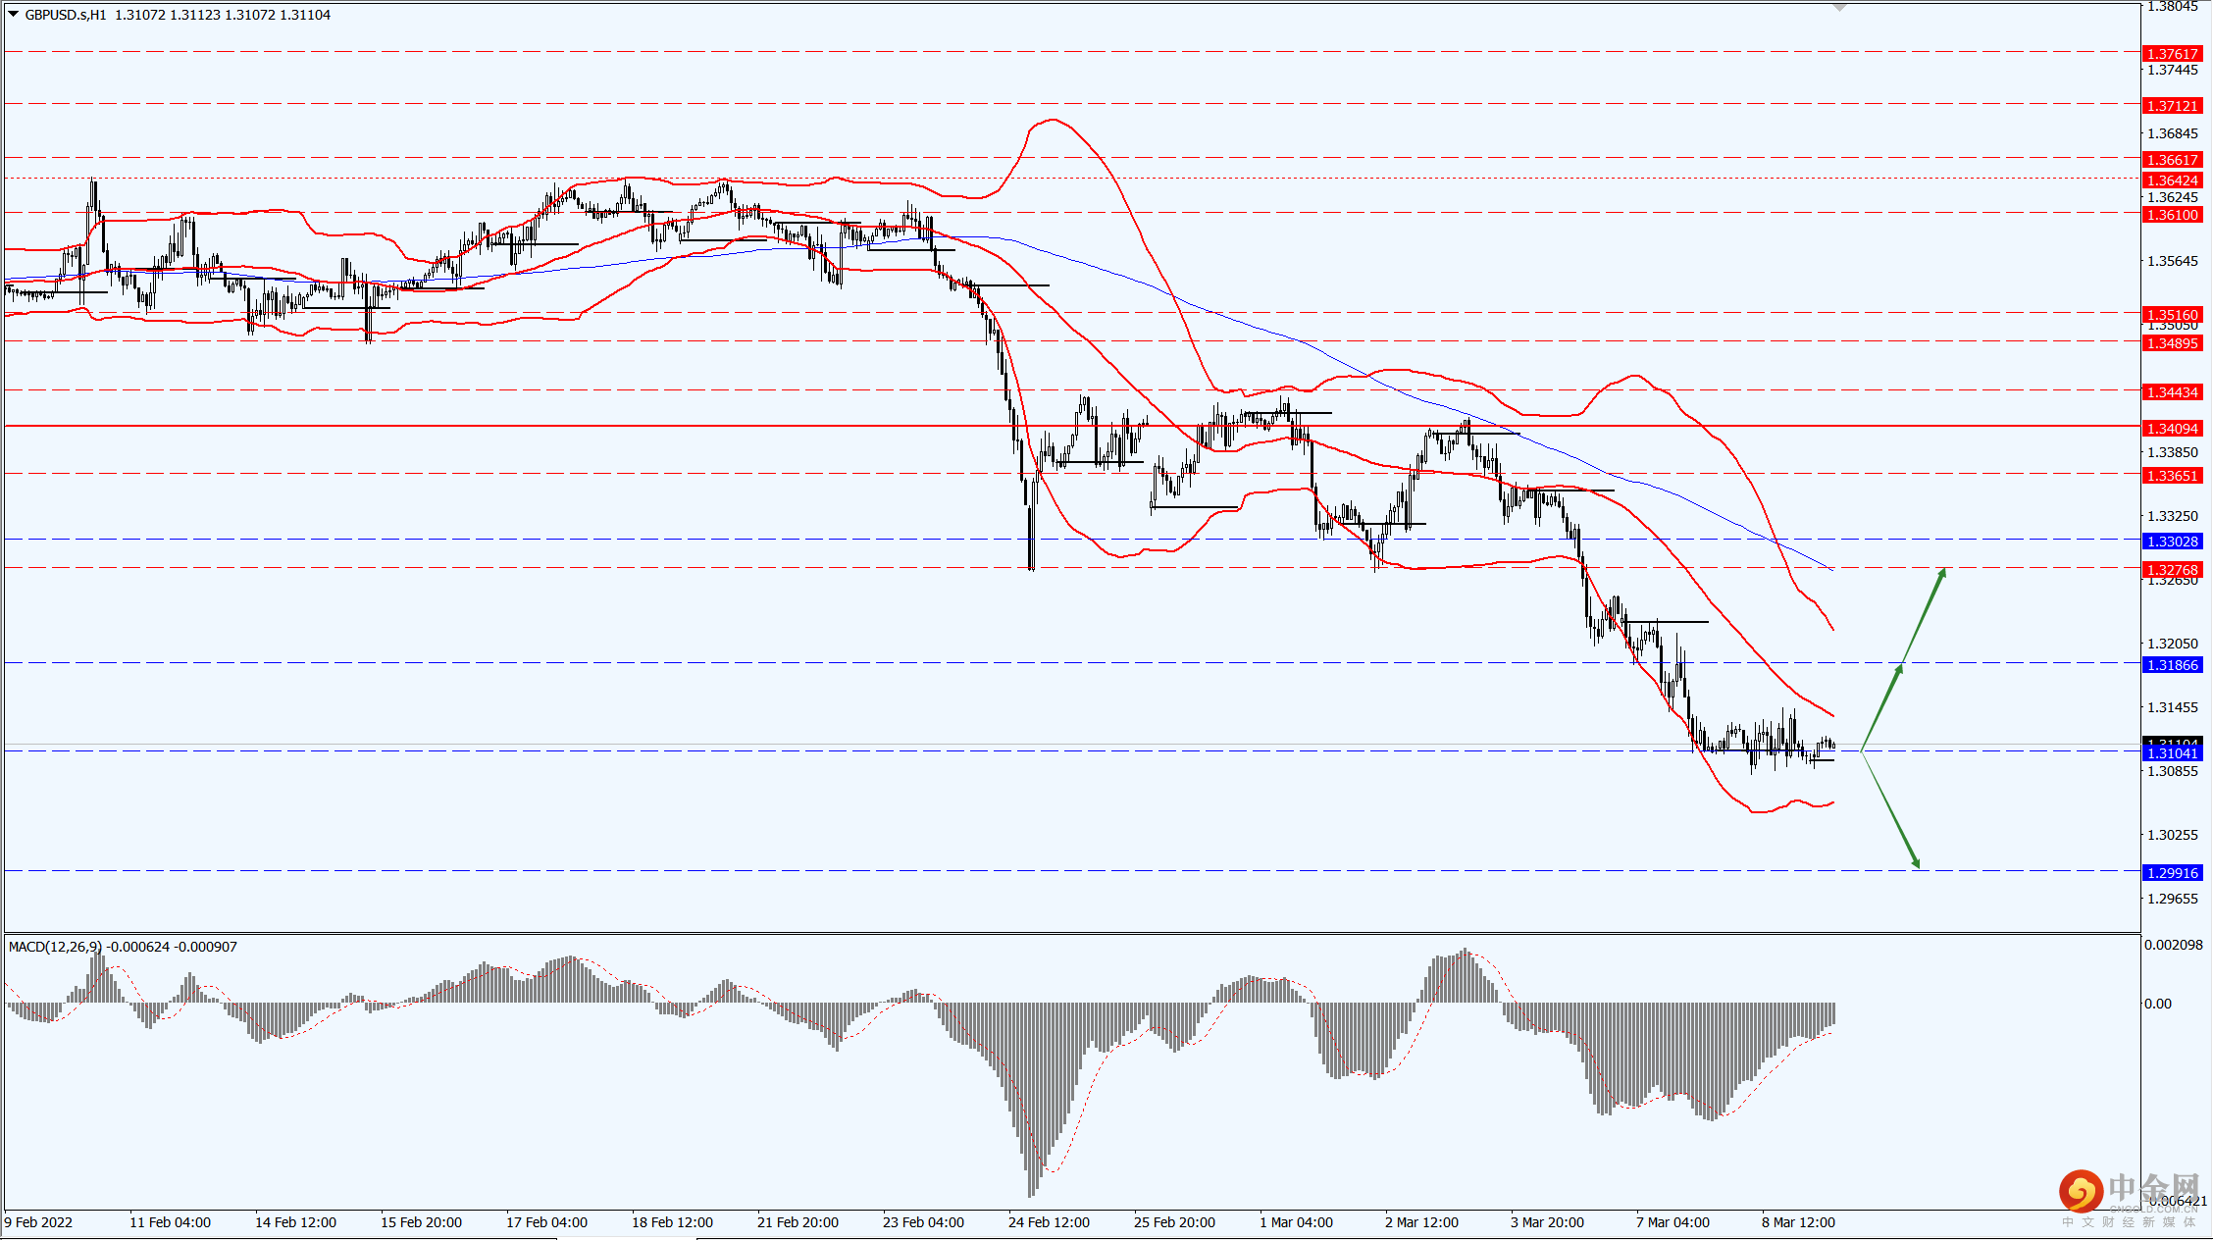The width and height of the screenshot is (2213, 1240).
Task: Select the red 1.37617 price label
Action: click(2173, 54)
